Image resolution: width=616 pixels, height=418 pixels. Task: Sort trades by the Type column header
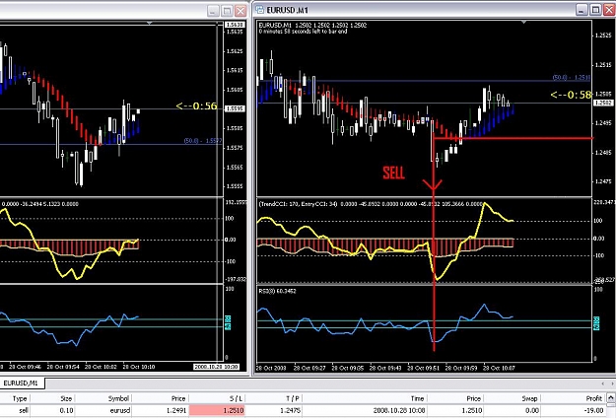(x=20, y=398)
